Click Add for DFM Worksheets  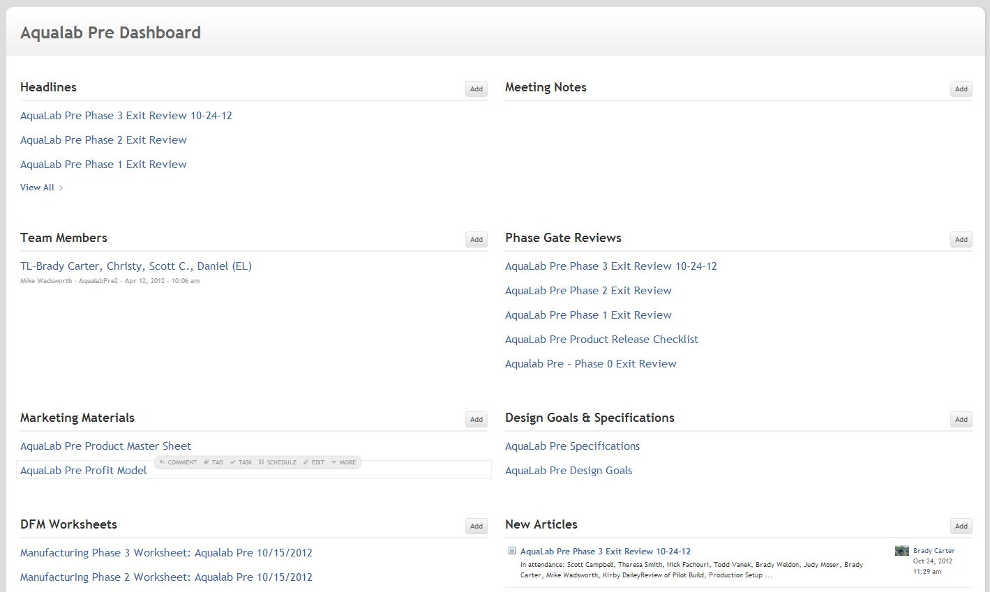(x=477, y=526)
